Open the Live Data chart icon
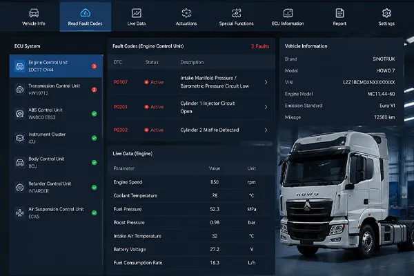This screenshot has width=414, height=276. [137, 13]
